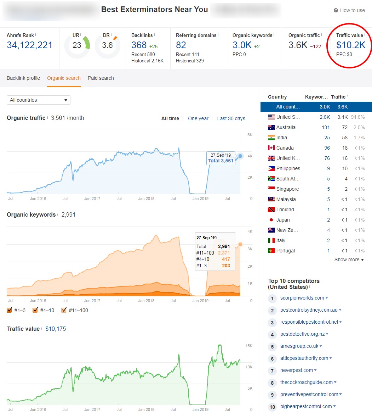Click Australia keywords count 131
This screenshot has height=418, width=372.
tap(326, 127)
